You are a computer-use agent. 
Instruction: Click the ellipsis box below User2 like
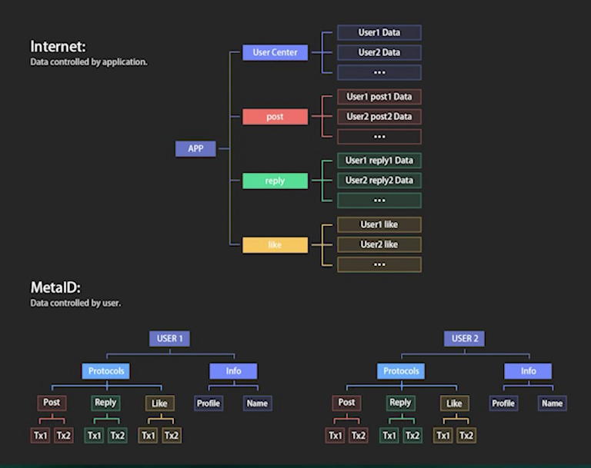[x=379, y=264]
